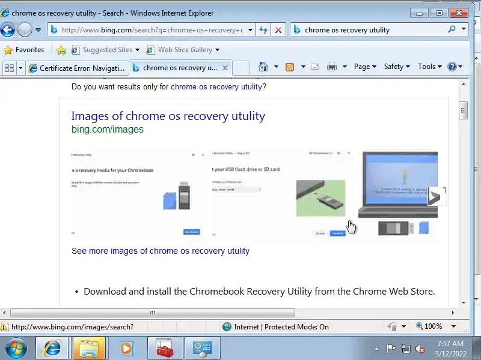This screenshot has width=481, height=360.
Task: Open the laptop recovery image thumbnail
Action: (398, 194)
